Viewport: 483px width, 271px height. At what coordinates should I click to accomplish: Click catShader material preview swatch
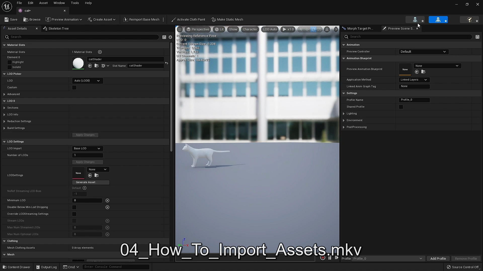pyautogui.click(x=78, y=63)
